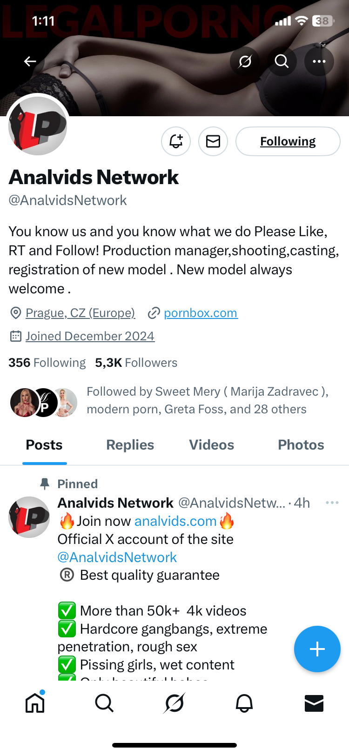Toggle the Following button
Image resolution: width=349 pixels, height=755 pixels.
tap(288, 141)
